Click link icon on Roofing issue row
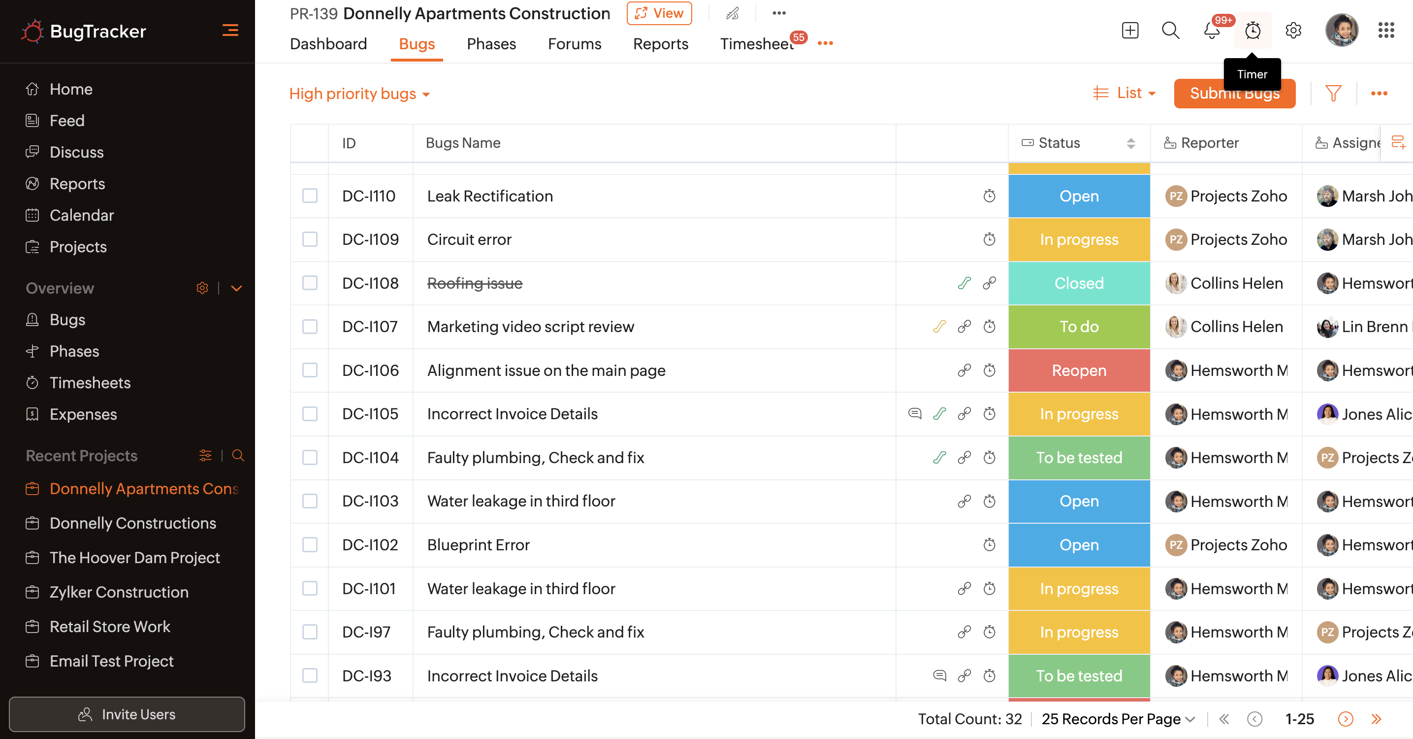Viewport: 1413px width, 739px height. coord(989,283)
